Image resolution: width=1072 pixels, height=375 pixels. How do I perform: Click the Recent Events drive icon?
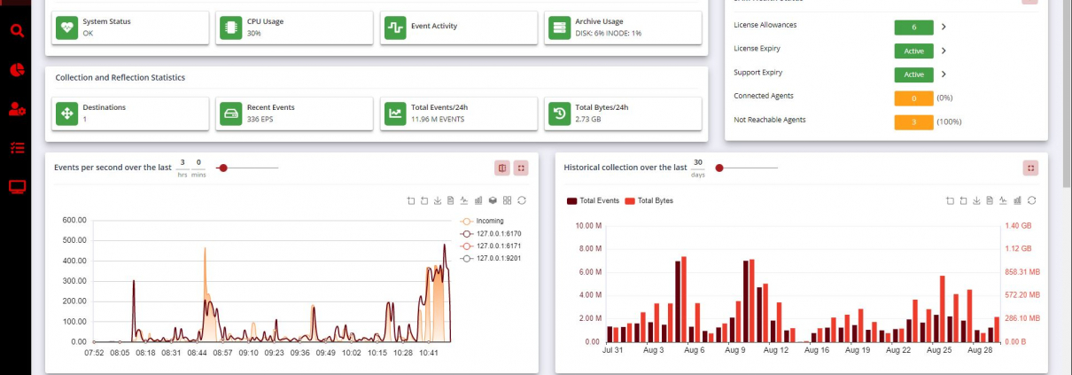[x=230, y=113]
